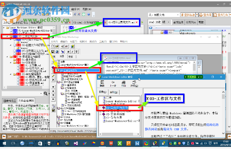Click the CHM viewer content vertical scrollbar
This screenshot has width=231, height=149.
223,112
